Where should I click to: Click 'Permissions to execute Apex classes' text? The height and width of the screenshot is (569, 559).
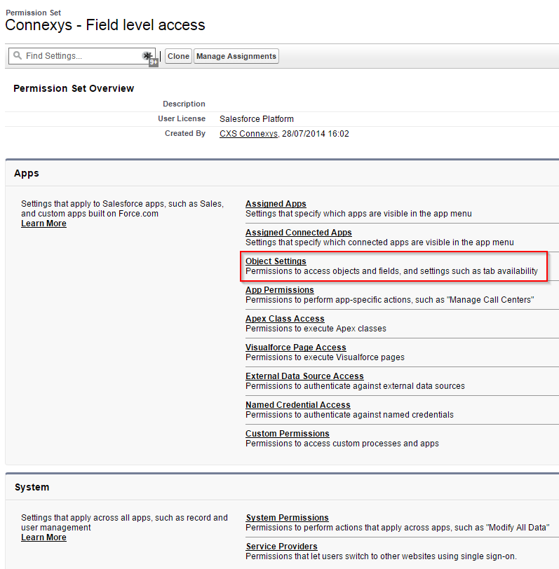[x=316, y=329]
